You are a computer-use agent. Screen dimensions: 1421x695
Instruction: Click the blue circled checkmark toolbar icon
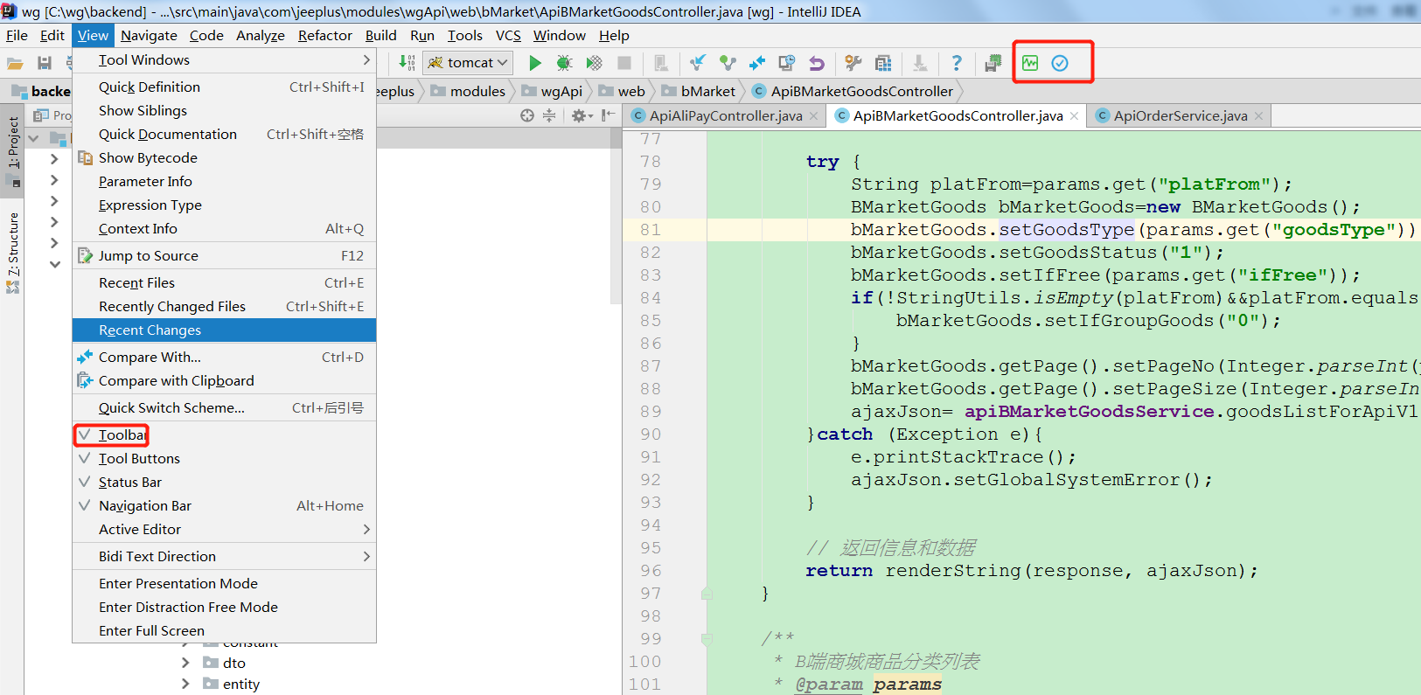tap(1060, 63)
